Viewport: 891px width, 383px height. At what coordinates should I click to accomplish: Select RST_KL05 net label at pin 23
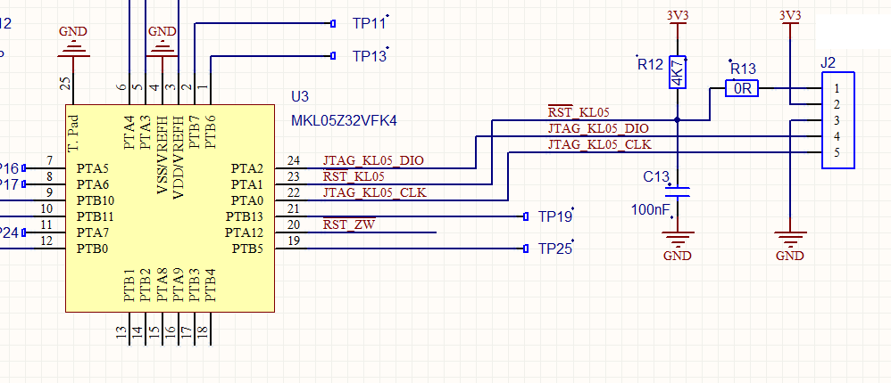point(354,176)
